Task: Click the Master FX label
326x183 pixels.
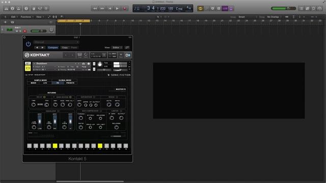Action: (x=121, y=89)
